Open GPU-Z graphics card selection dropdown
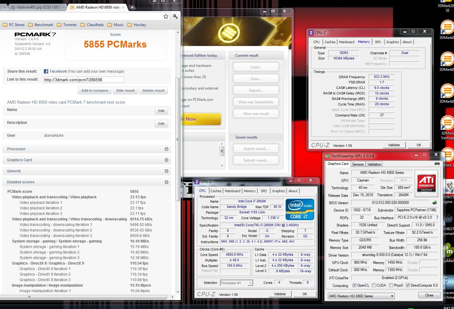This screenshot has width=454, height=309. [x=361, y=296]
